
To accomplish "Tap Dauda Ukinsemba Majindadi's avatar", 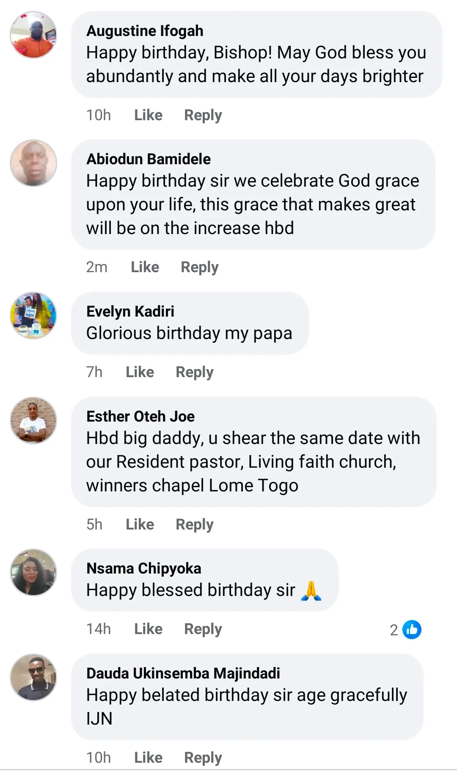I will point(33,677).
